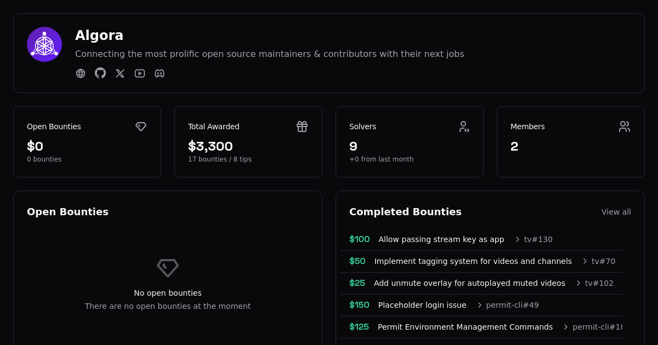Open "Allow passing stream key as app" bounty

pos(441,239)
